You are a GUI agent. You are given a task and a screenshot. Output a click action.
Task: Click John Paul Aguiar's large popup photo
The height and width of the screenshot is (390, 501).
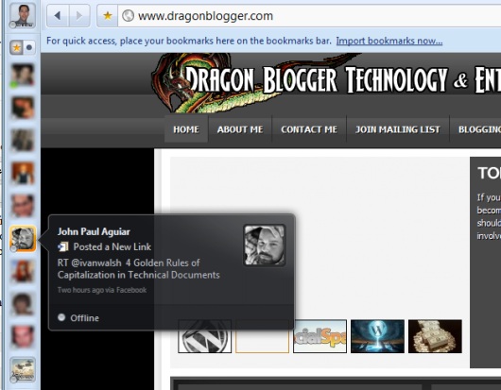click(x=265, y=246)
